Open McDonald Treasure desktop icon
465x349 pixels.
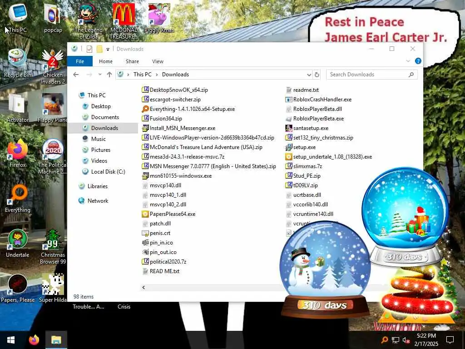(124, 21)
